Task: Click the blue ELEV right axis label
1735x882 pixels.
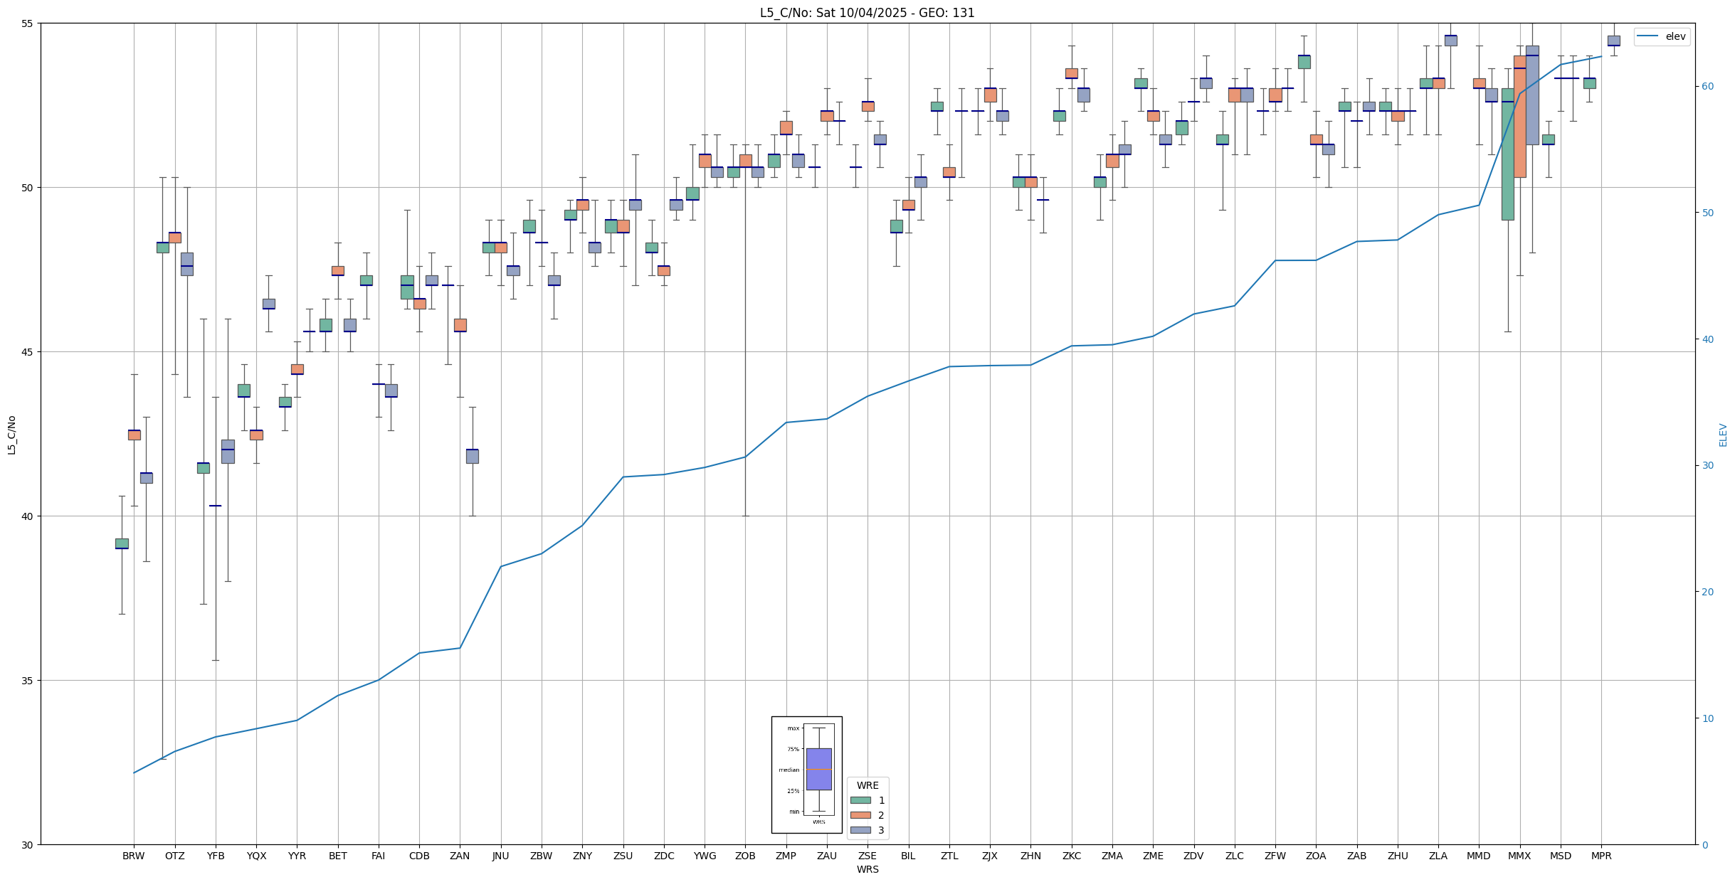Action: pos(1723,435)
